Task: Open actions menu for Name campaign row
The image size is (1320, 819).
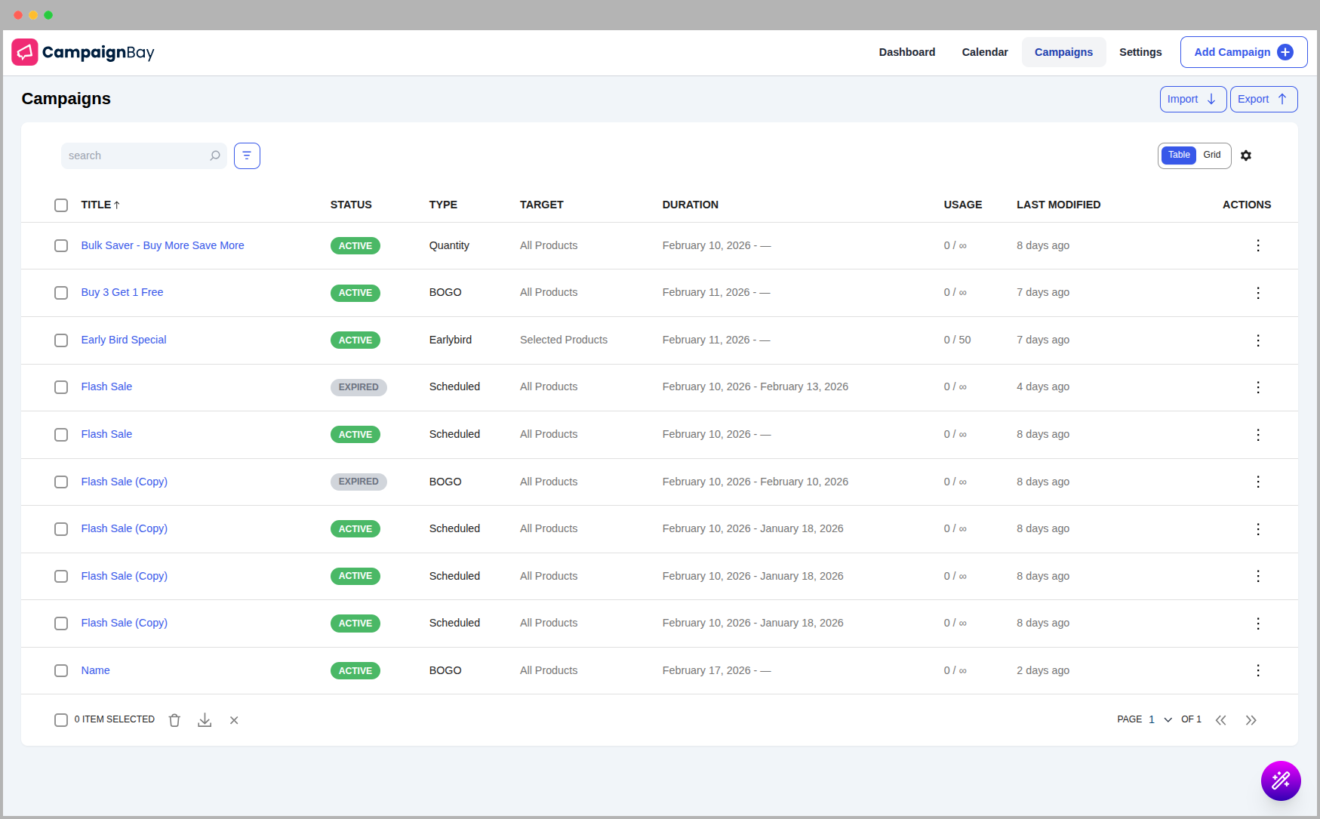Action: click(1257, 670)
